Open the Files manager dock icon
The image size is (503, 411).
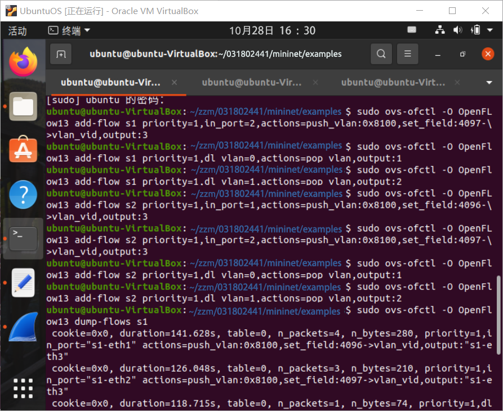(x=23, y=106)
